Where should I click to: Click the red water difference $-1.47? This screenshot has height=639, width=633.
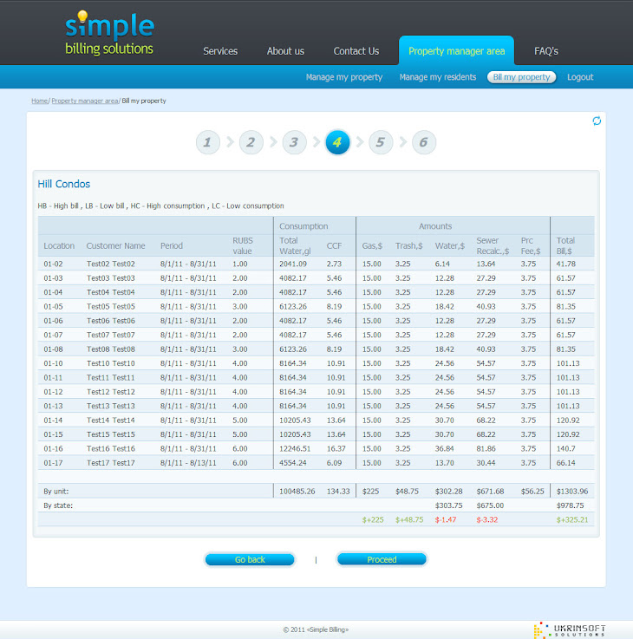click(446, 520)
